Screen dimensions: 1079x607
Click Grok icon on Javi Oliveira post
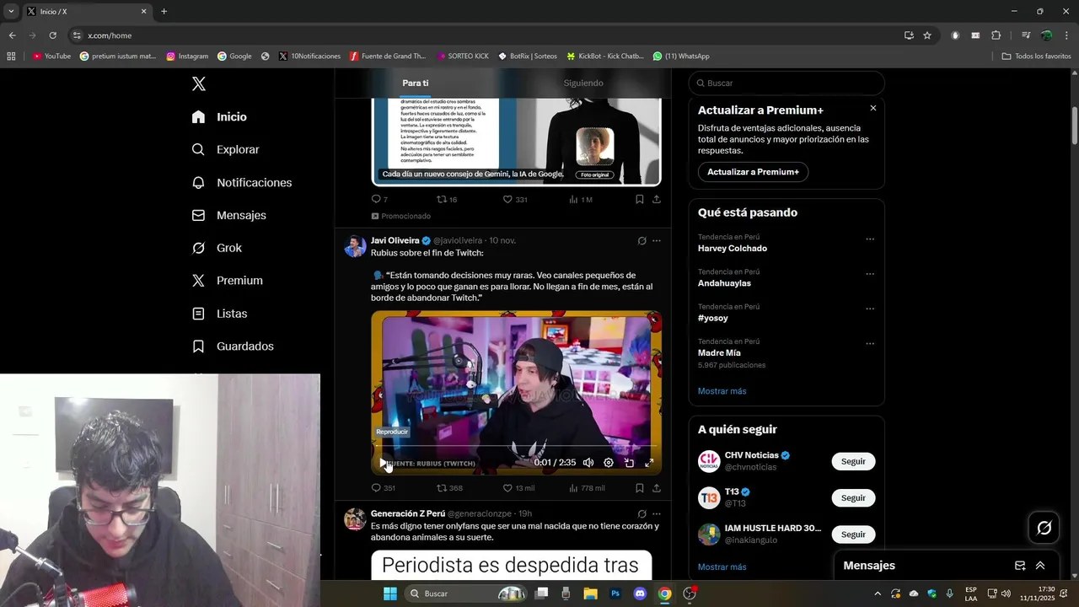[x=641, y=241]
